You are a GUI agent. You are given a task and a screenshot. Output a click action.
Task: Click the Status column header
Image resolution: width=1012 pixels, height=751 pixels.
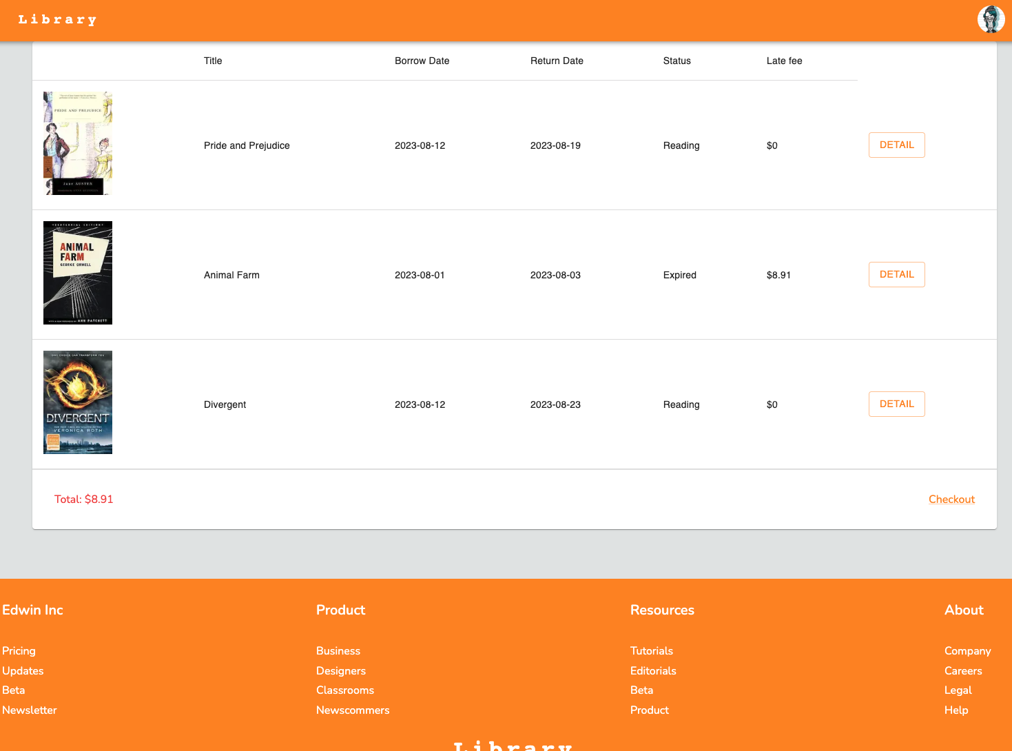click(x=677, y=61)
